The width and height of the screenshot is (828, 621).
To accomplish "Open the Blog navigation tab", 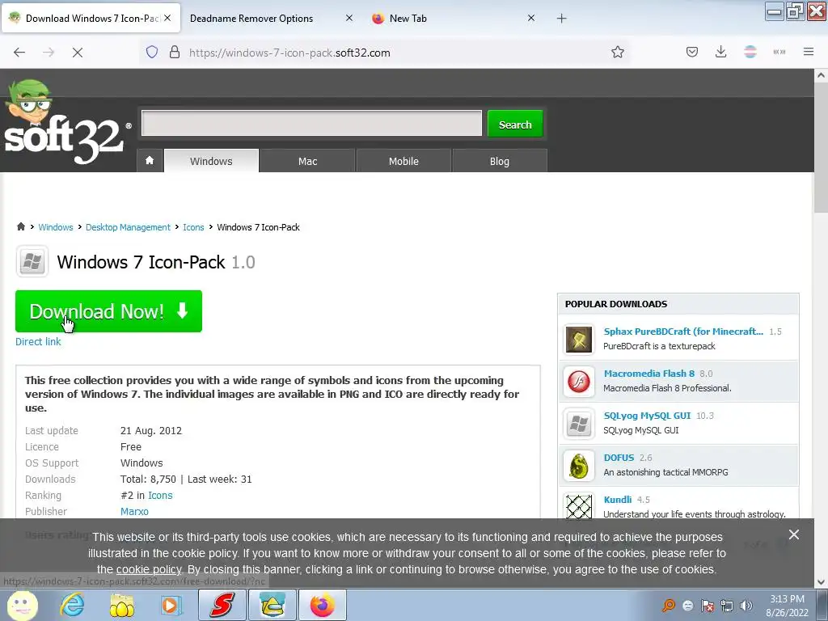I will [500, 161].
